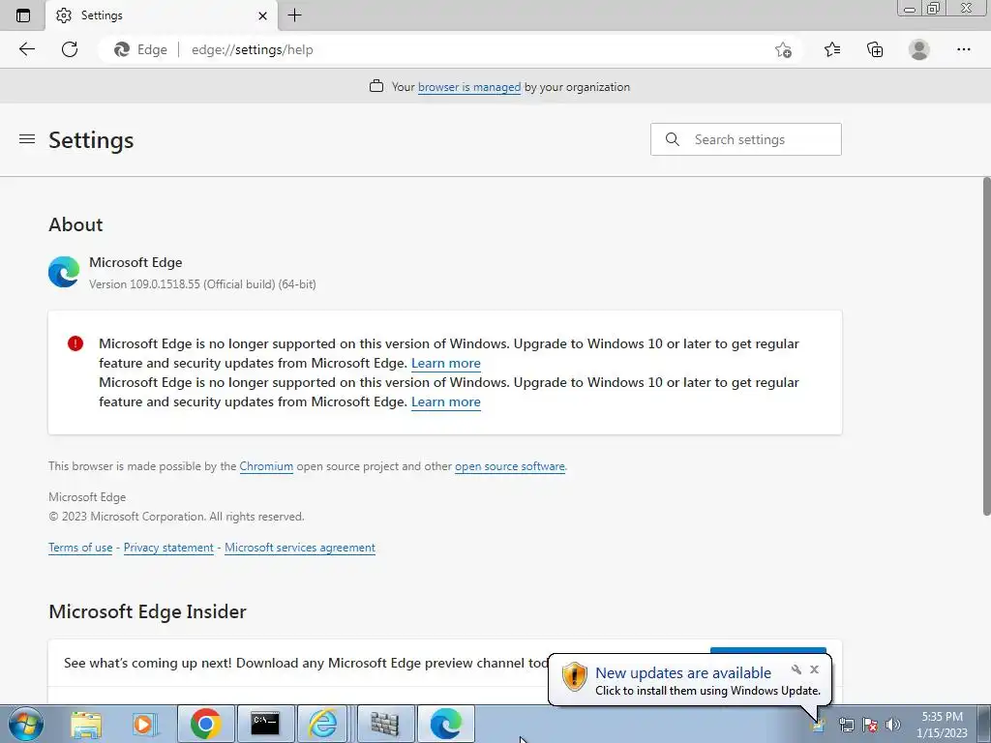This screenshot has height=743, width=991.
Task: Click the Windows Update tray icon
Action: click(x=818, y=725)
